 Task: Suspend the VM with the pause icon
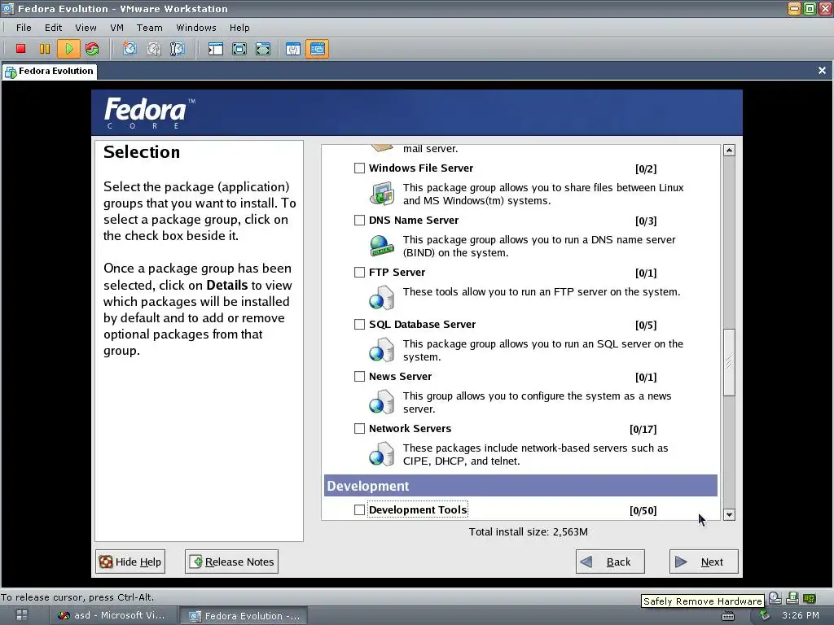point(45,49)
